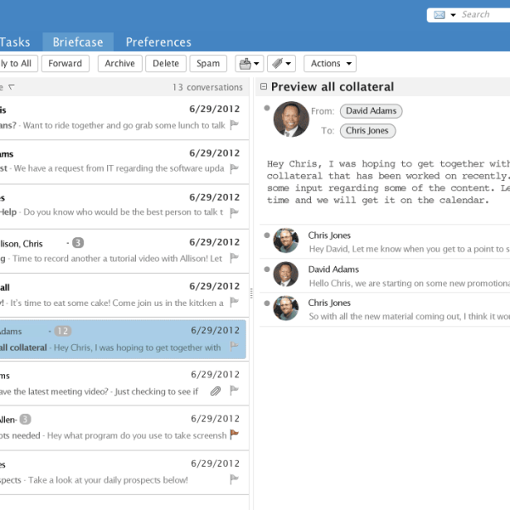The image size is (510, 510).
Task: Click unread dot beside 'So with all' message
Action: [x=267, y=303]
